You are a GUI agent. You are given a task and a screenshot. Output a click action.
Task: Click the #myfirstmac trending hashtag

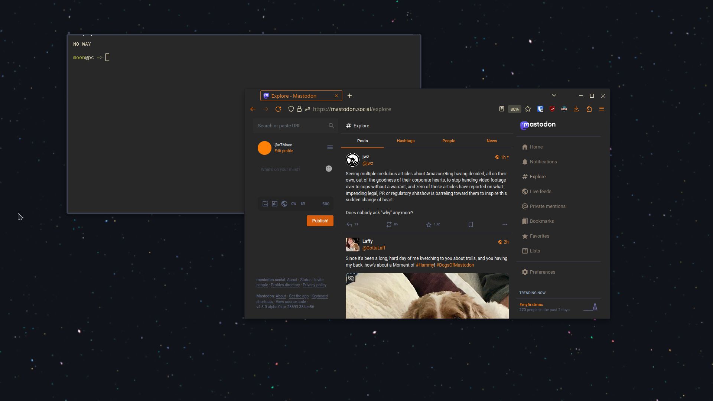[x=531, y=304]
